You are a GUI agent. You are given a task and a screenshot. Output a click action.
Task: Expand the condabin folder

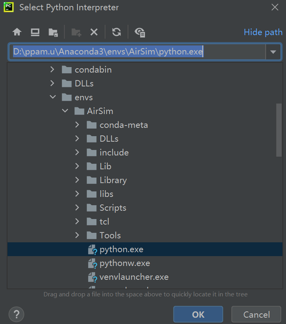pyautogui.click(x=52, y=70)
